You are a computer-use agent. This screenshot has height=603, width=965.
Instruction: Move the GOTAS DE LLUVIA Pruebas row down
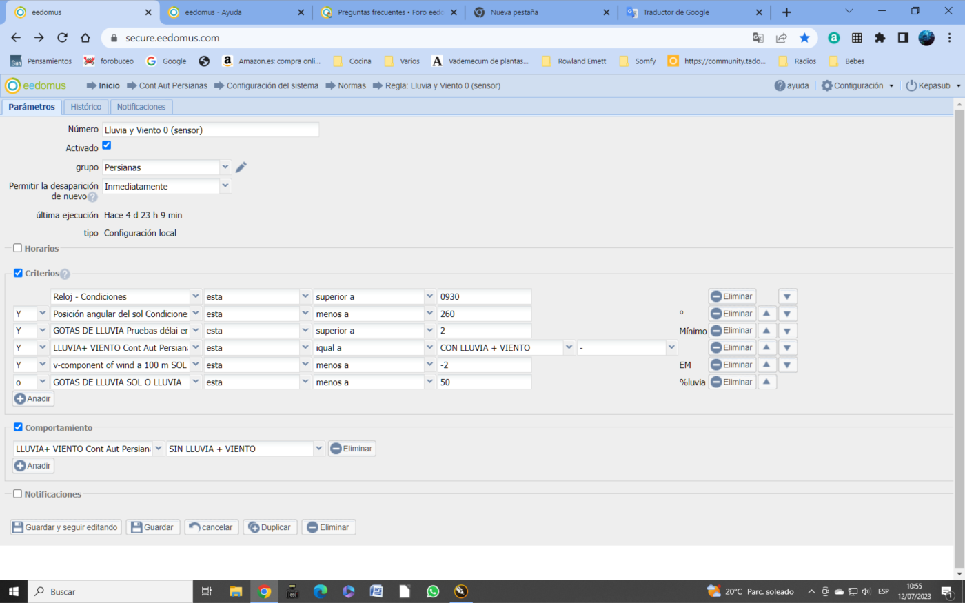point(787,331)
